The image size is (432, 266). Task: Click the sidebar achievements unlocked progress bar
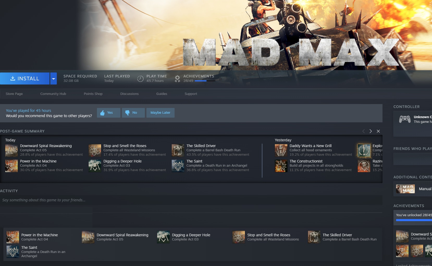[x=414, y=220]
